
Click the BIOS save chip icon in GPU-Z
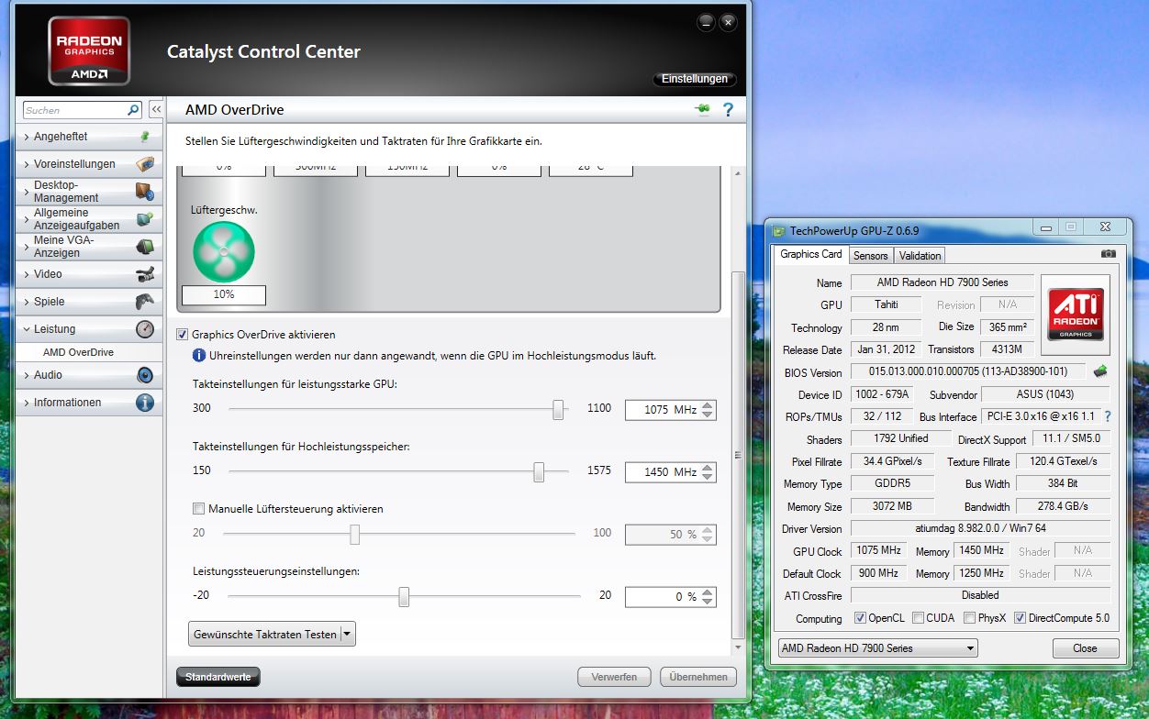[1099, 371]
